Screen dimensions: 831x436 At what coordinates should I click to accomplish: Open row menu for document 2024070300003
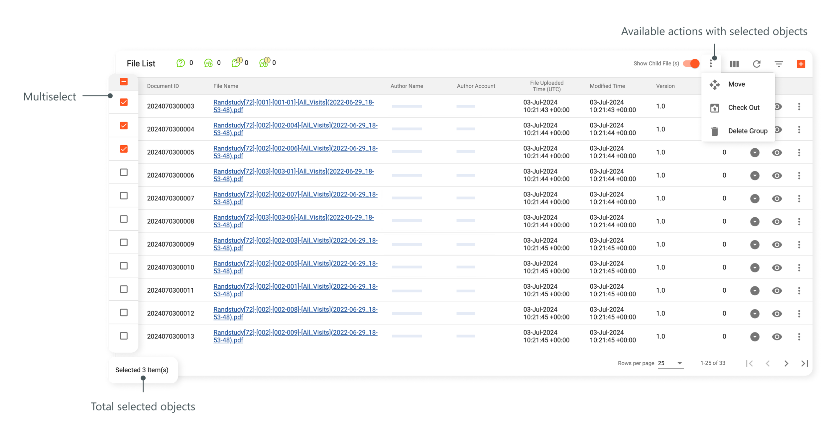pos(799,107)
